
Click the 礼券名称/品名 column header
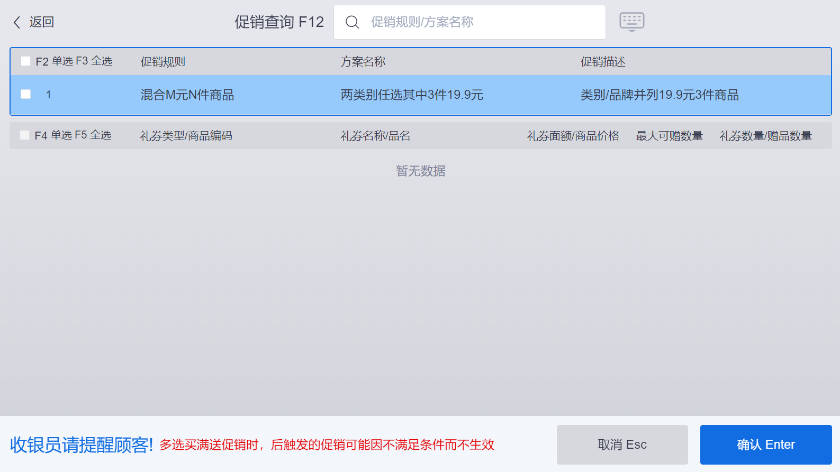[375, 136]
